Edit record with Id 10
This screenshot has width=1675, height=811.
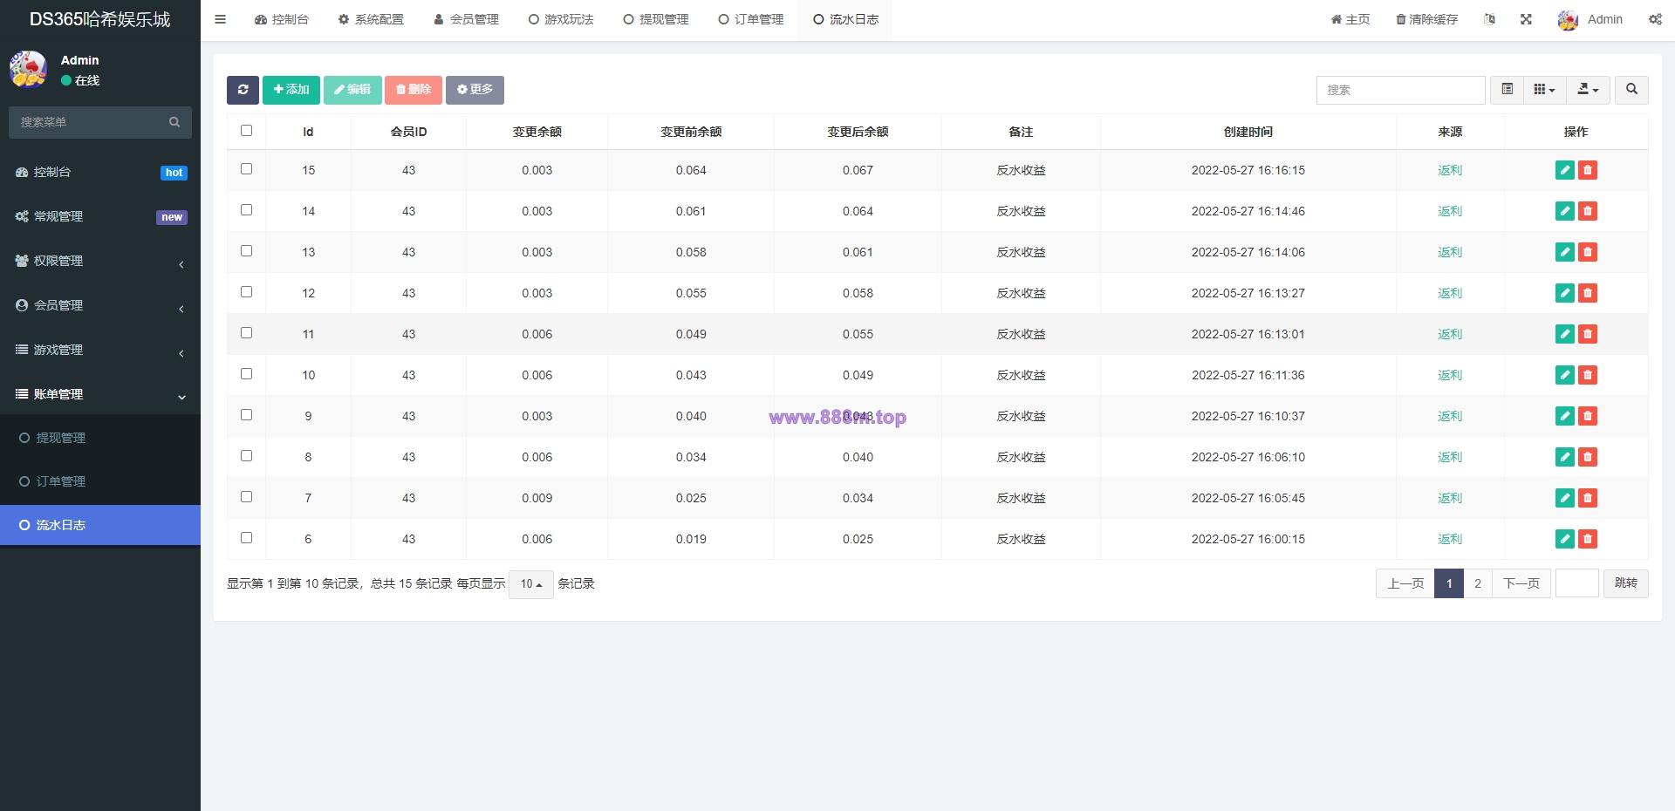coord(1565,375)
